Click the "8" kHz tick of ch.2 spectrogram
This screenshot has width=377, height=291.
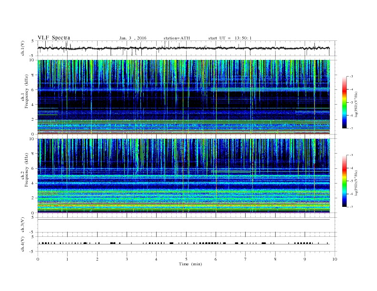[x=33, y=154]
